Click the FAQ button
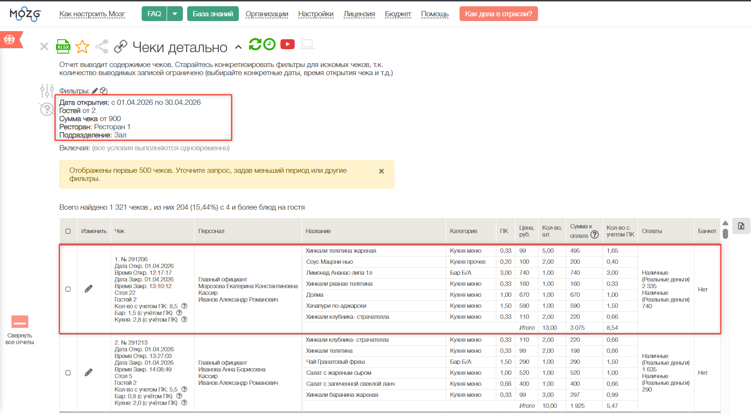Viewport: 751px width, 415px height. 154,14
